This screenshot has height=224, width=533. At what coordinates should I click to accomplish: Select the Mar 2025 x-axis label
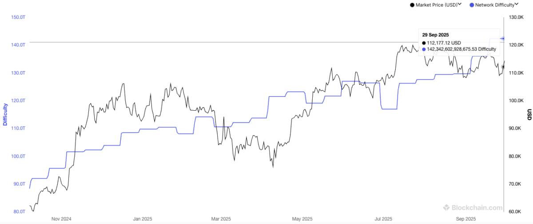pos(221,219)
